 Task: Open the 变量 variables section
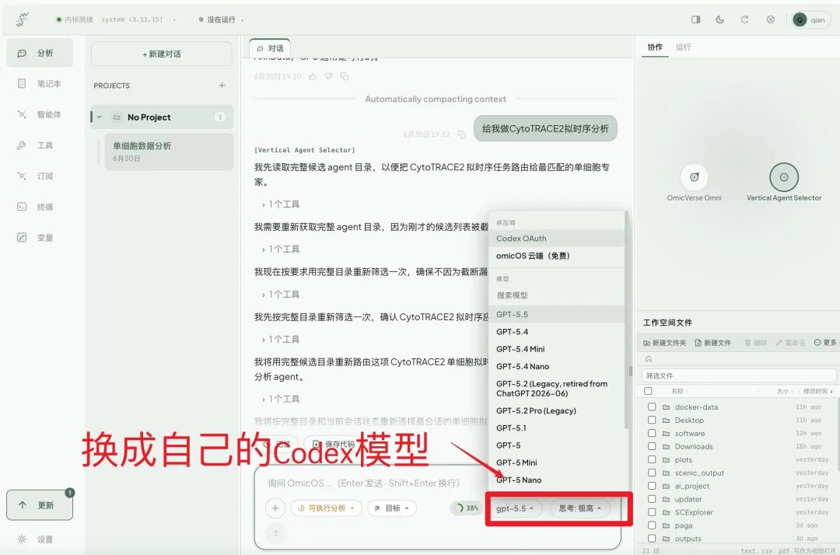(x=40, y=238)
